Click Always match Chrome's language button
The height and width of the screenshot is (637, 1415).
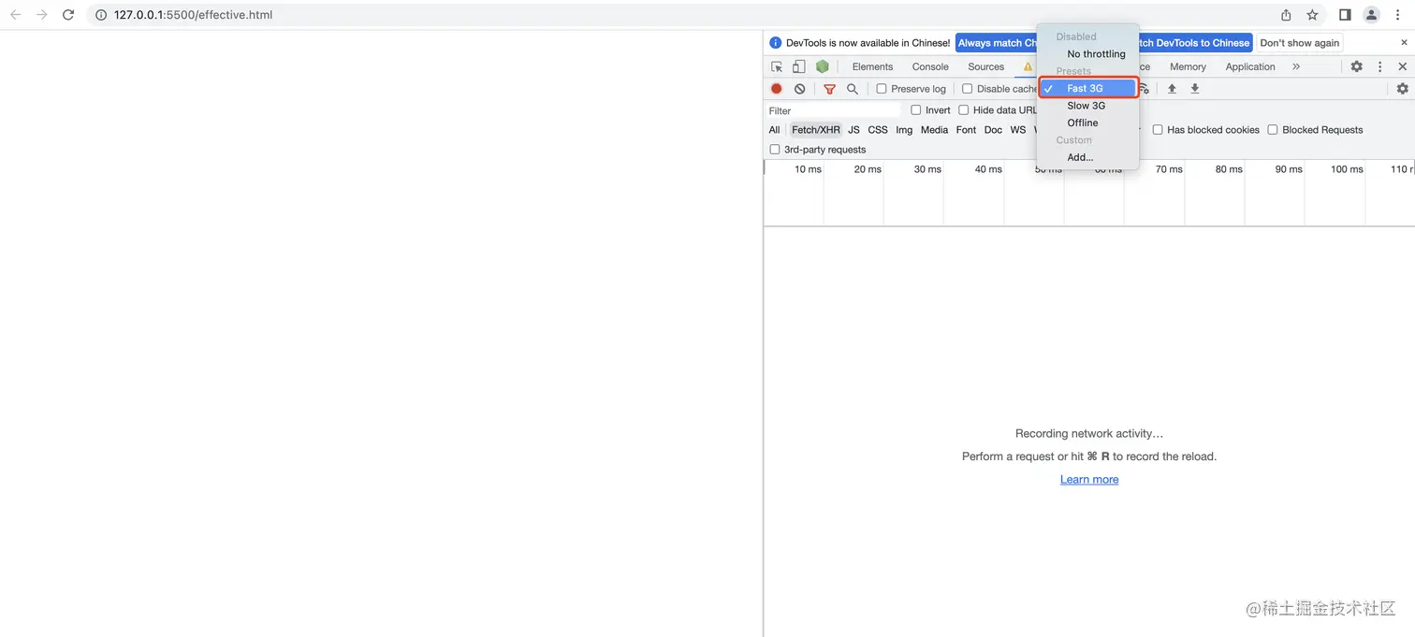pos(997,43)
